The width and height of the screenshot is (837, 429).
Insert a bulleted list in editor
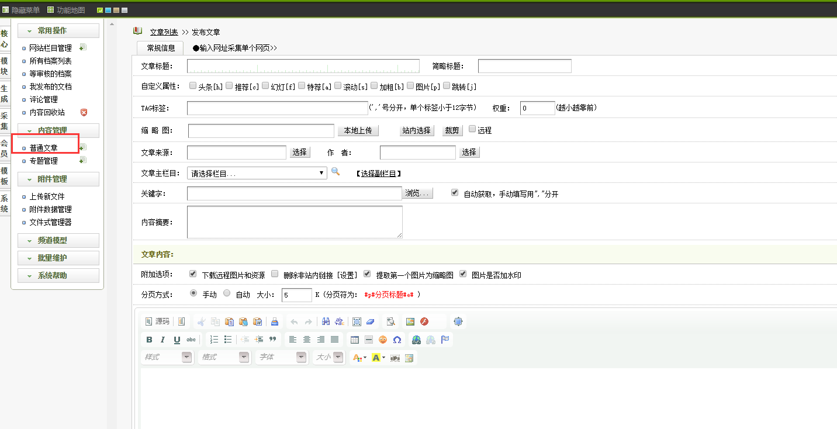[228, 340]
